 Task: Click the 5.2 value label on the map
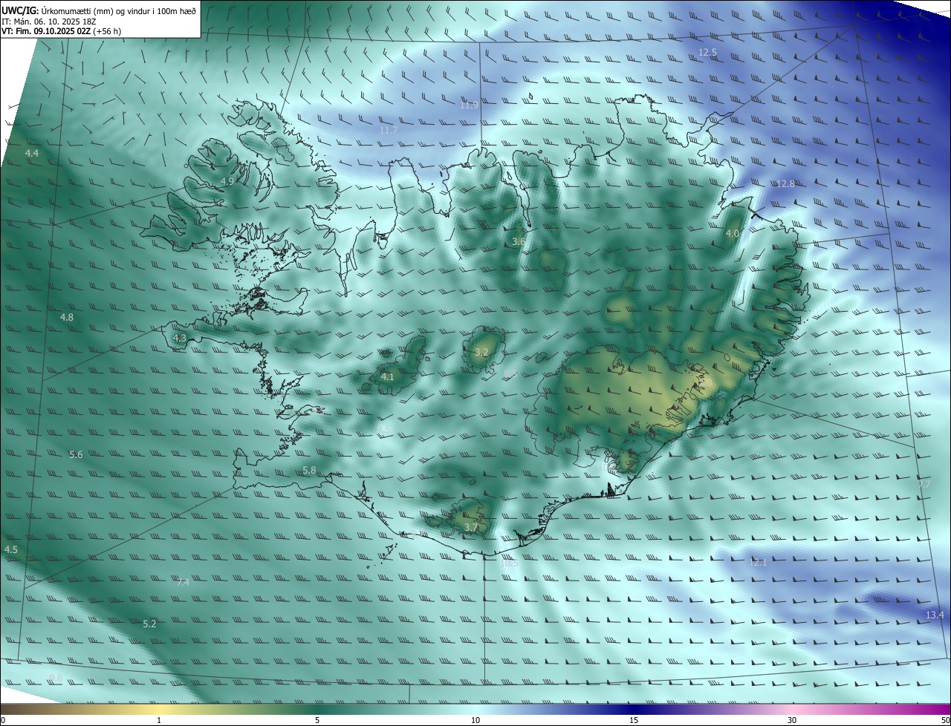tap(150, 624)
